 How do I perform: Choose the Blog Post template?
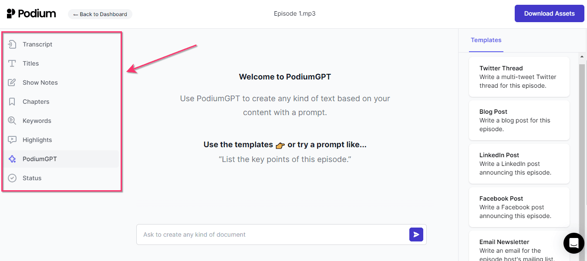point(519,120)
